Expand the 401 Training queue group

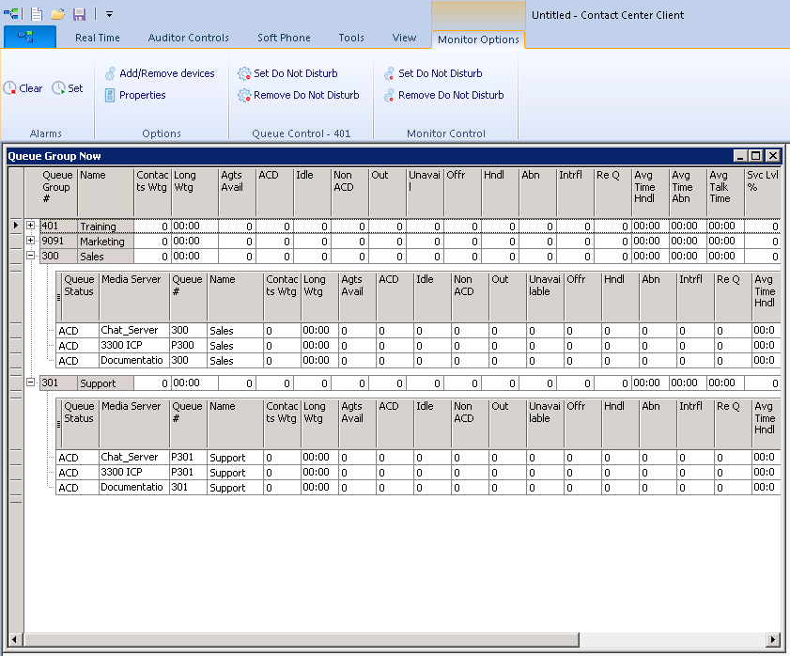coord(30,226)
